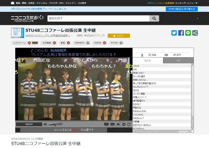The height and width of the screenshot is (148, 209).
Task: Click the red ログイン link in comment bar
Action: coord(76,130)
